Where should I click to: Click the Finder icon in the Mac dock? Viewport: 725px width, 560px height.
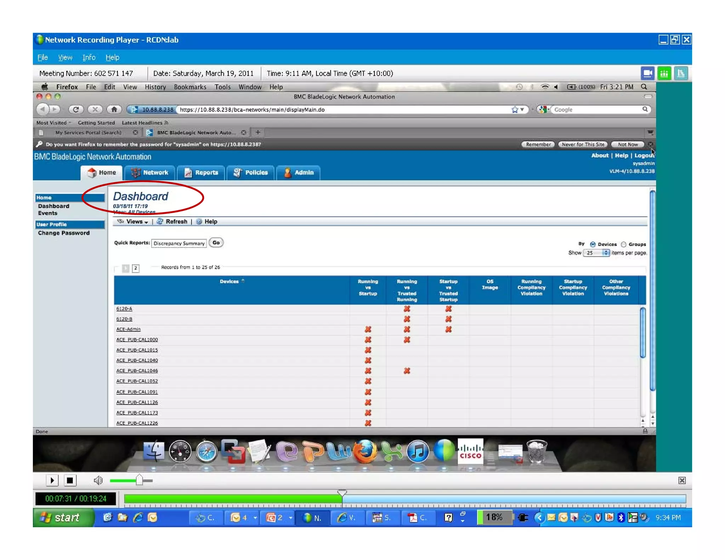[154, 452]
